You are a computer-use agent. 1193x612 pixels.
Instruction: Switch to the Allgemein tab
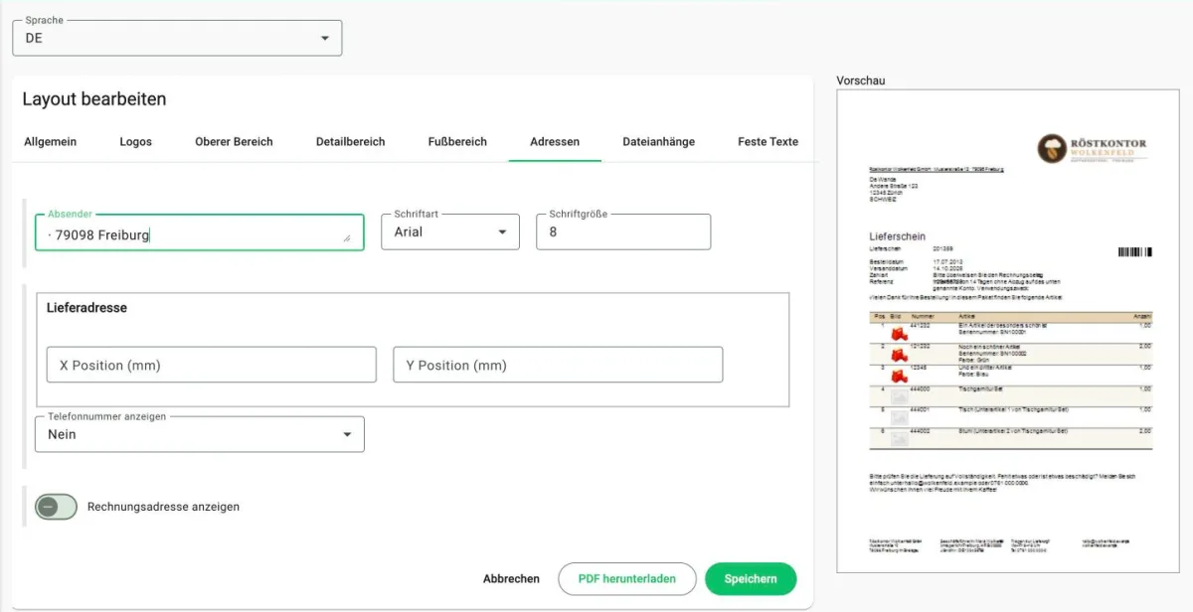[x=51, y=142]
